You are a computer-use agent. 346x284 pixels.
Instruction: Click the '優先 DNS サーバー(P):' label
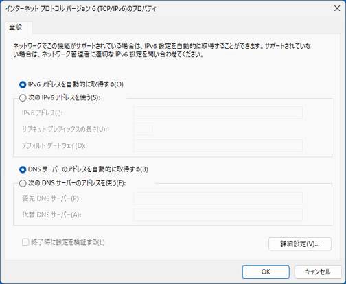point(51,198)
